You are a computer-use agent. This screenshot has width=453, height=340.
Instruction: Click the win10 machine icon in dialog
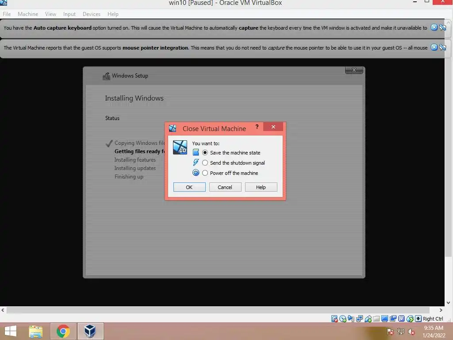click(180, 147)
